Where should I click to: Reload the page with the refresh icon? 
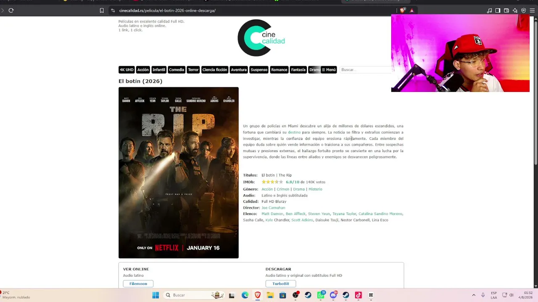click(11, 10)
